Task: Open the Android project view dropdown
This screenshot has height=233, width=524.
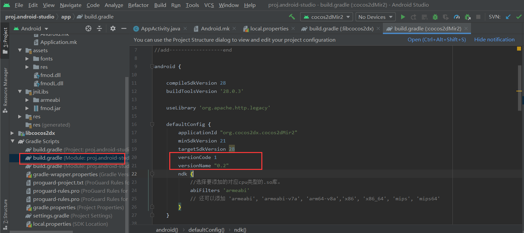Action: [x=31, y=28]
